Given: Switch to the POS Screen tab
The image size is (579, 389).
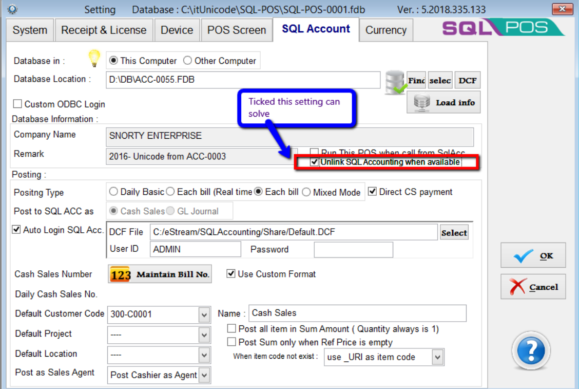Looking at the screenshot, I should [x=237, y=30].
